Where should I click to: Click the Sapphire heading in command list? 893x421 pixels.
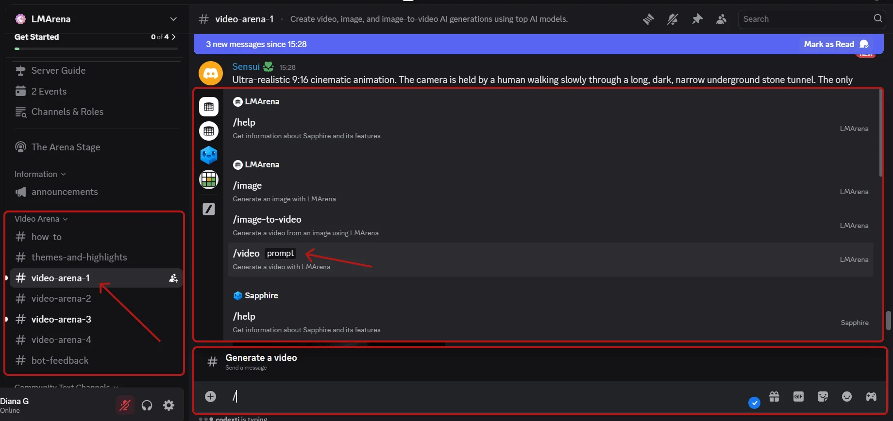261,295
